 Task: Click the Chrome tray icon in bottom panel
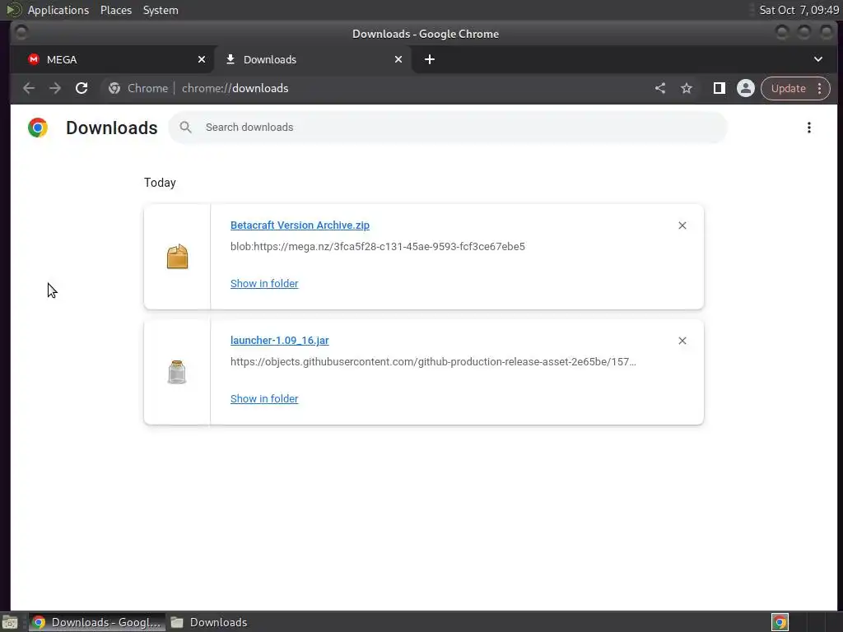[x=780, y=622]
